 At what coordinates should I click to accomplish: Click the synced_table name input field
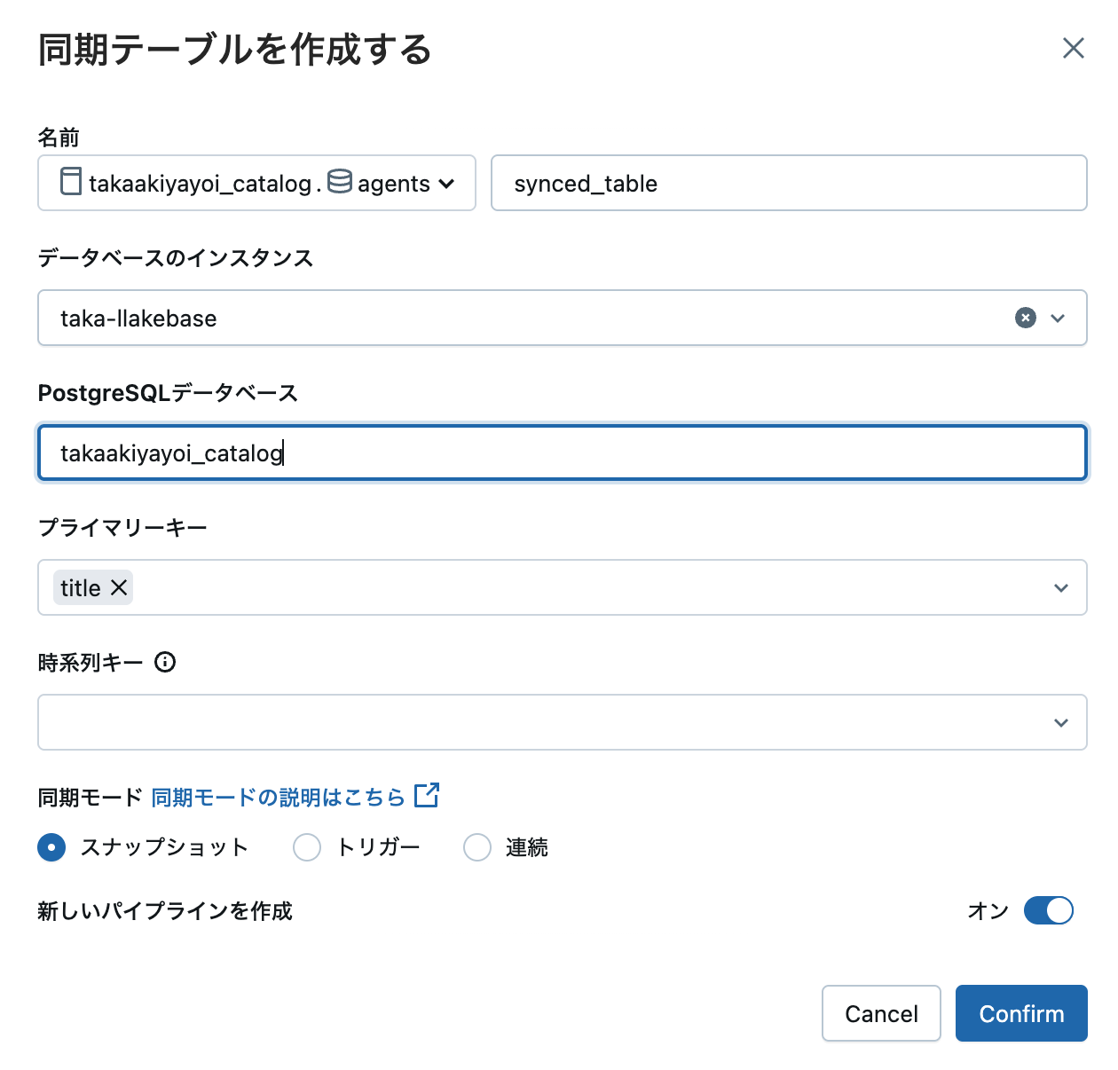788,184
